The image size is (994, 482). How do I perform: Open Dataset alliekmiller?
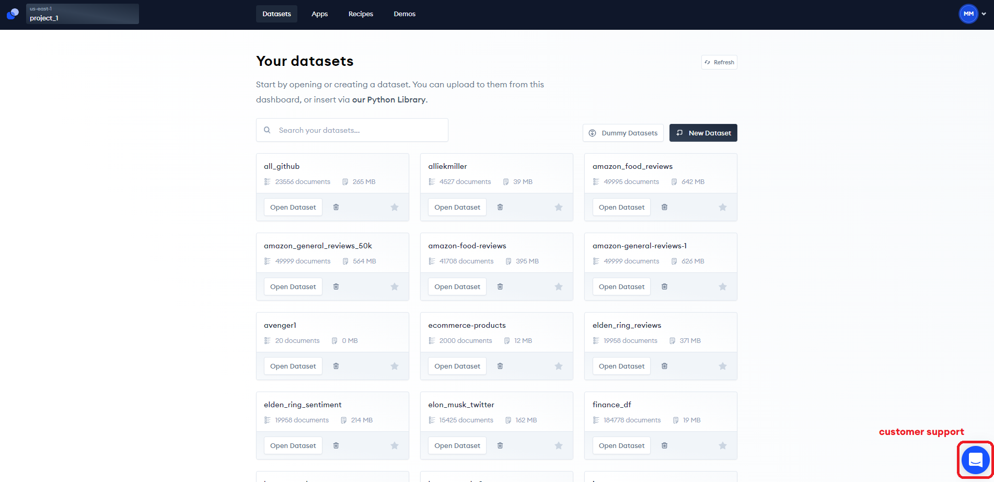[457, 207]
